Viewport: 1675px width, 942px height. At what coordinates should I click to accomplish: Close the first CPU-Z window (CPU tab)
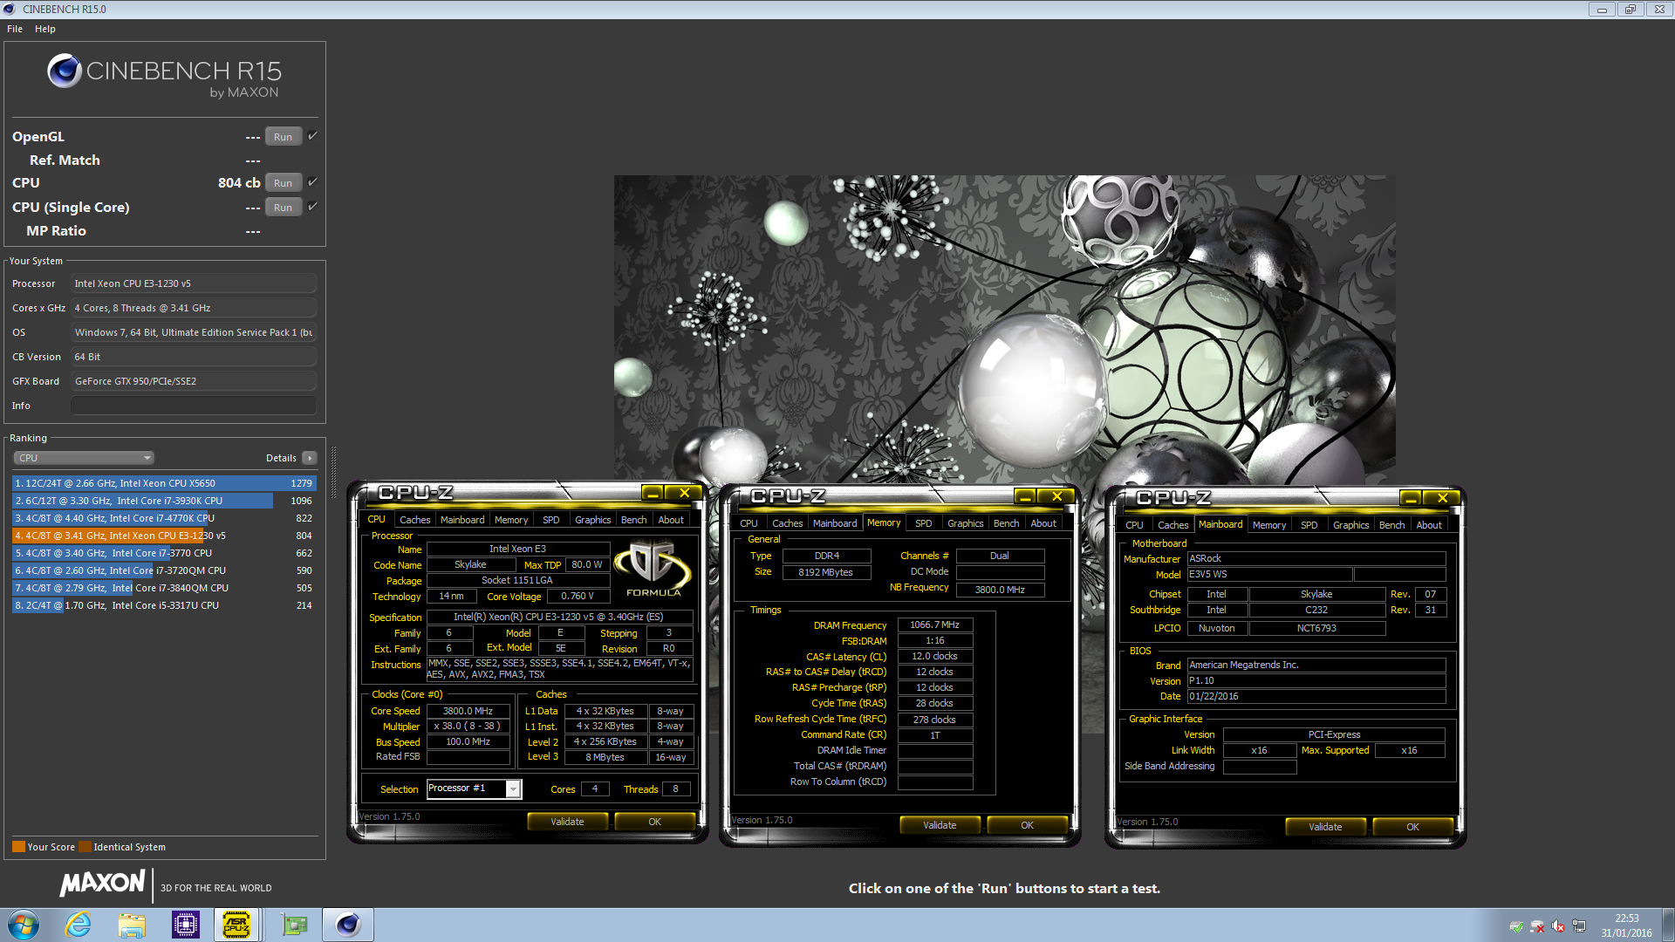[x=685, y=494]
